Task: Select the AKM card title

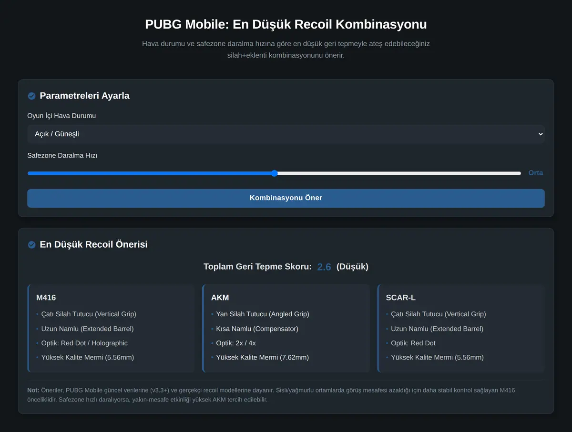Action: click(220, 298)
